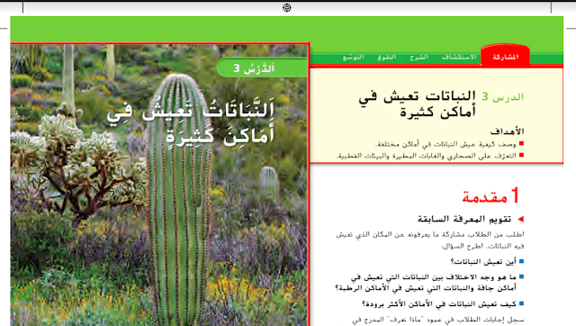Click the green الدَّرْسُ 3 badge on photo
The image size is (576, 326).
click(262, 68)
